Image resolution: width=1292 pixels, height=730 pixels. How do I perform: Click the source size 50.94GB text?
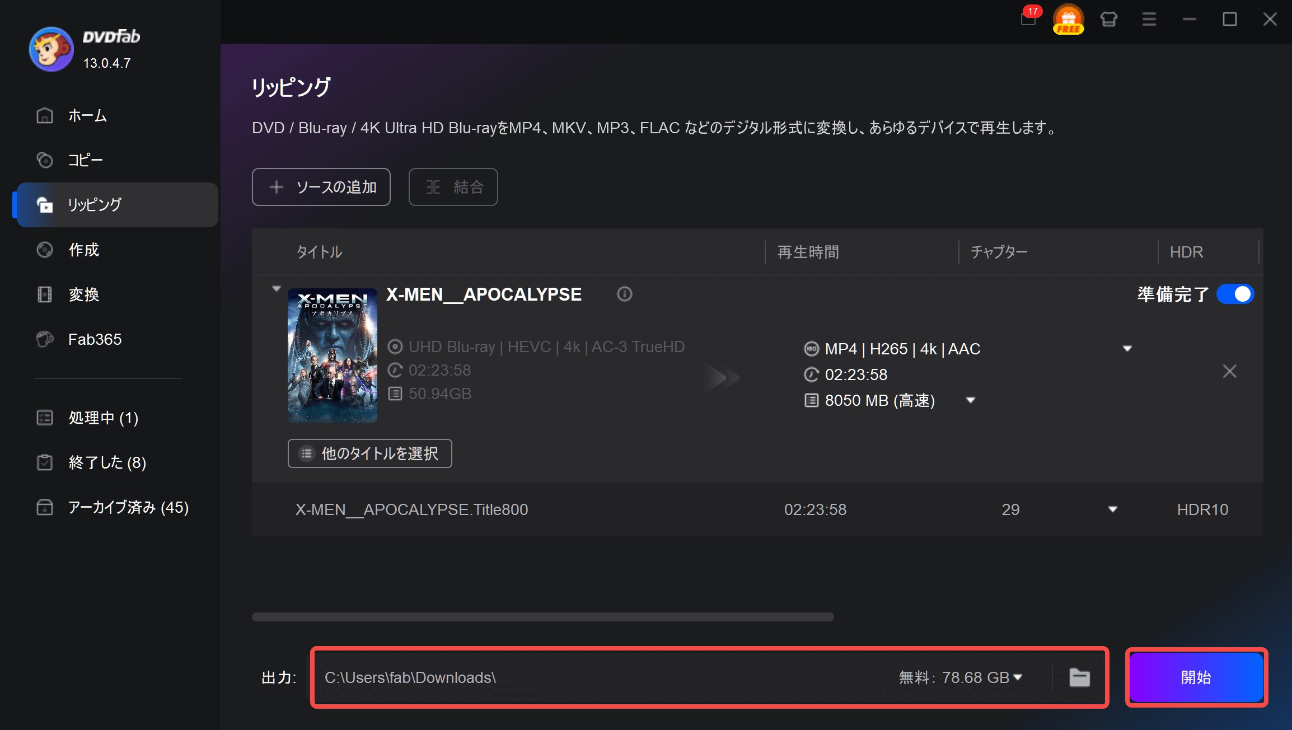pos(440,394)
